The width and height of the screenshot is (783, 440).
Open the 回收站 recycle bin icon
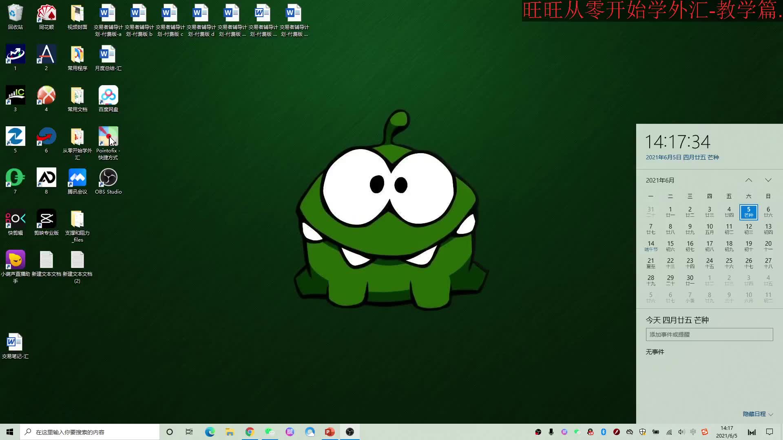[x=15, y=17]
